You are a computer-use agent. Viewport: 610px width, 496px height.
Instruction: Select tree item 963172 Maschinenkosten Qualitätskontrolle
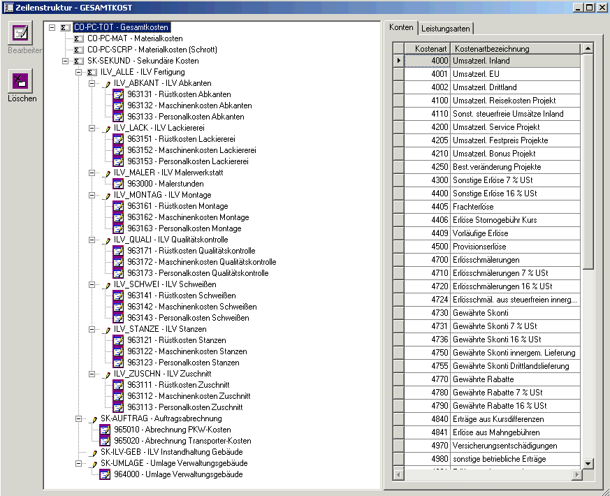point(201,262)
